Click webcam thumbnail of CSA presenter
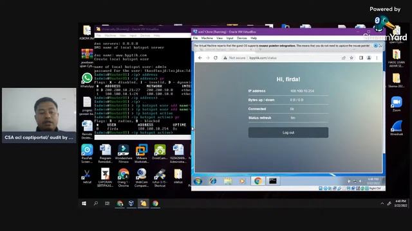 click(39, 116)
